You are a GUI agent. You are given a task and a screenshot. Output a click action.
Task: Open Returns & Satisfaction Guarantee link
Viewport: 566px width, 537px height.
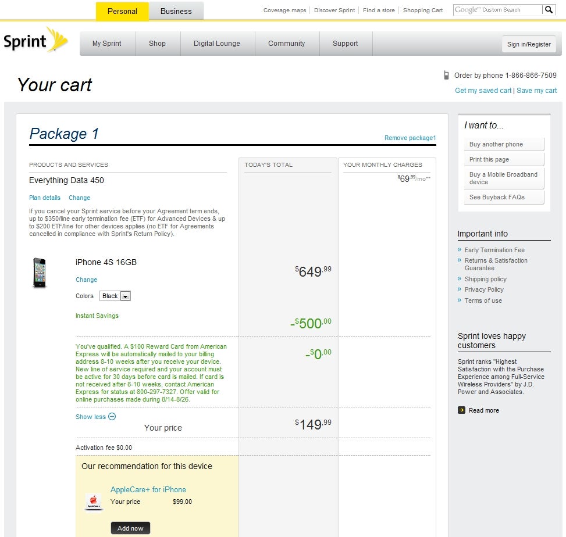pos(496,264)
